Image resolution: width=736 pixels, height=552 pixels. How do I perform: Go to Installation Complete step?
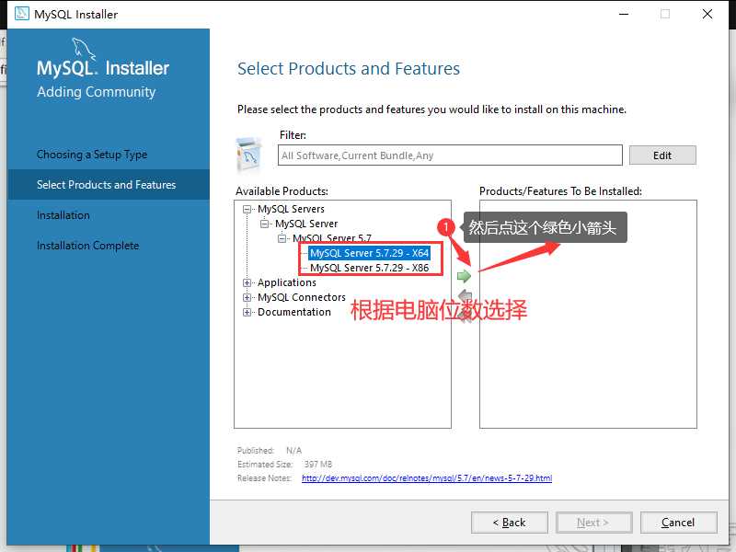87,246
